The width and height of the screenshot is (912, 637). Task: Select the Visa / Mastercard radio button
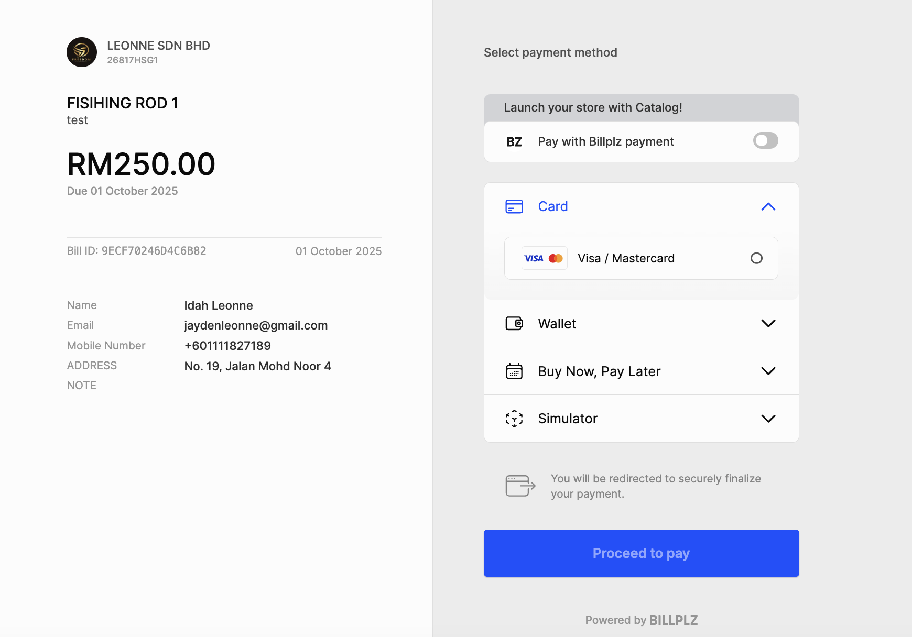click(756, 258)
